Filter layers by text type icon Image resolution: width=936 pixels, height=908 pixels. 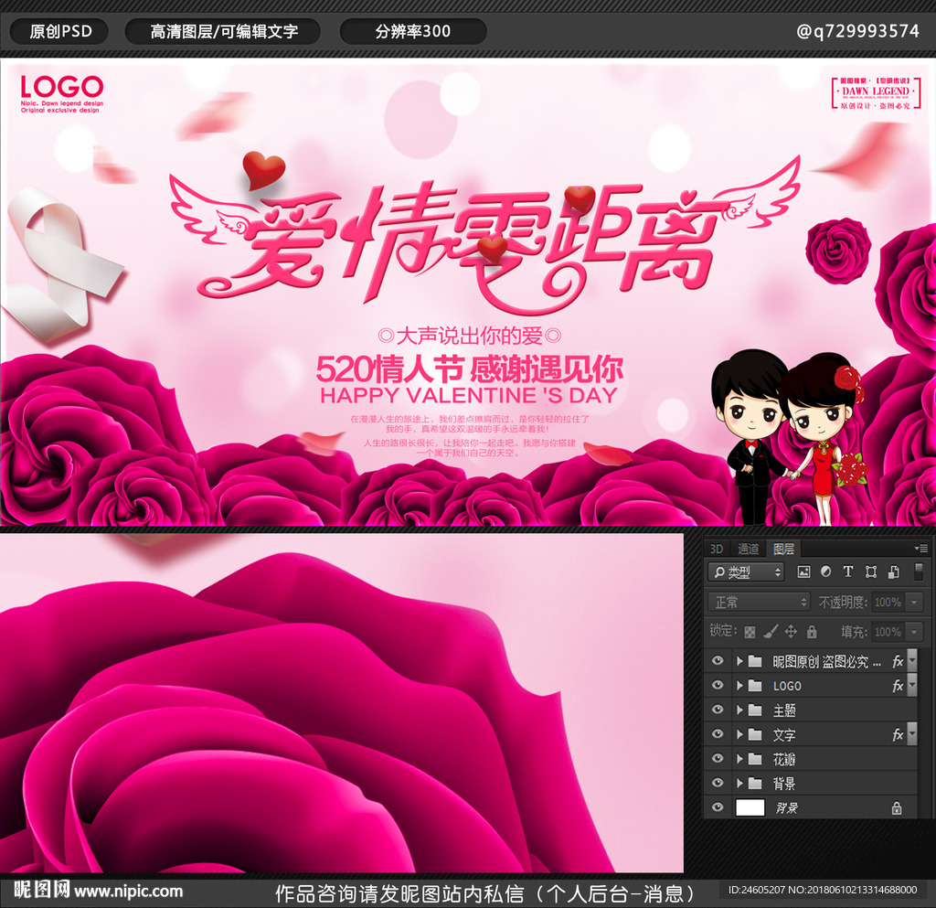click(x=847, y=572)
